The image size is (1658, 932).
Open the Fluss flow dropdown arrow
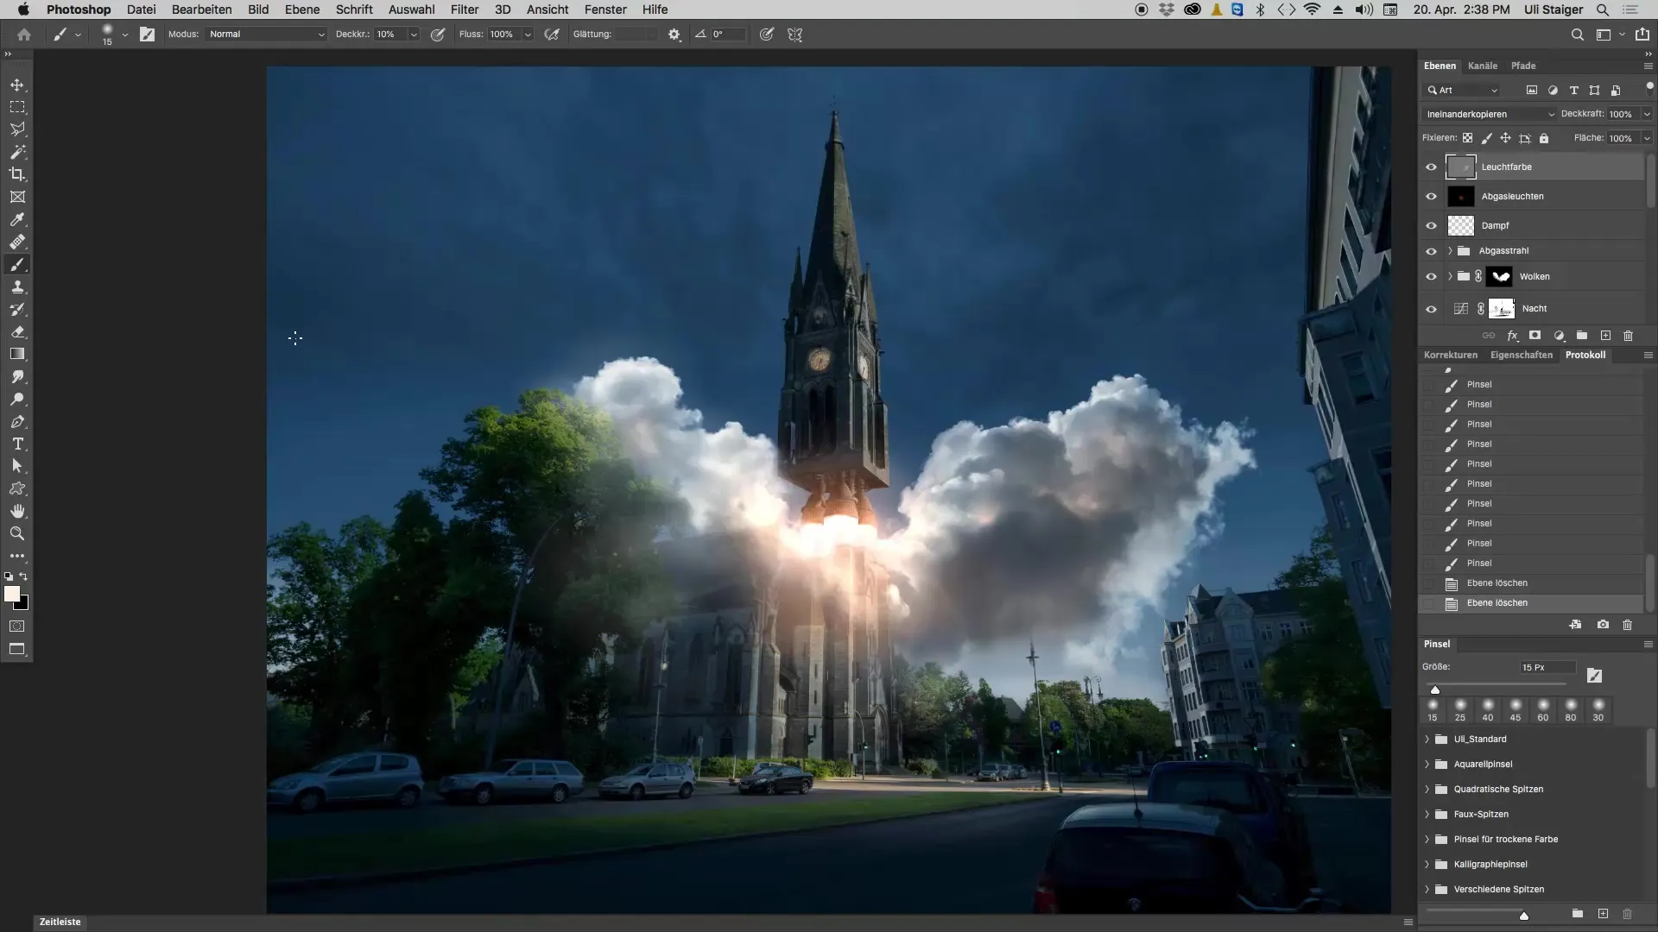[x=528, y=35]
